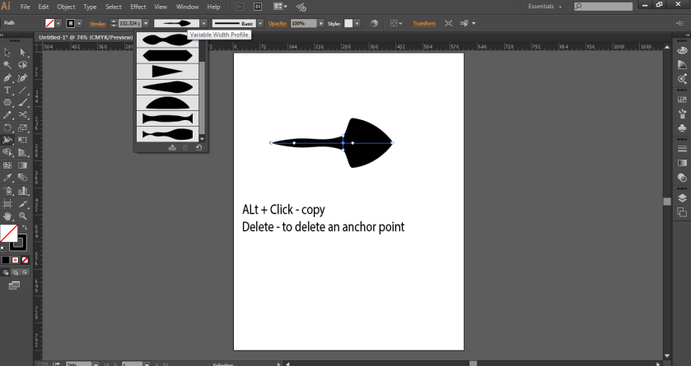Select the Paintbrush tool
691x366 pixels.
tap(22, 103)
